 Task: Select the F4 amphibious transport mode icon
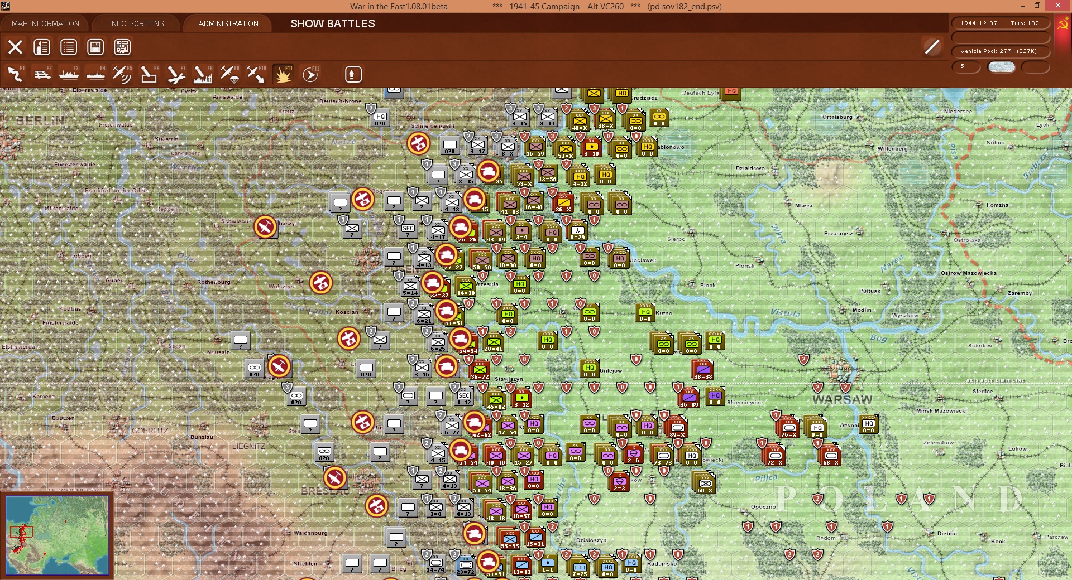point(95,74)
